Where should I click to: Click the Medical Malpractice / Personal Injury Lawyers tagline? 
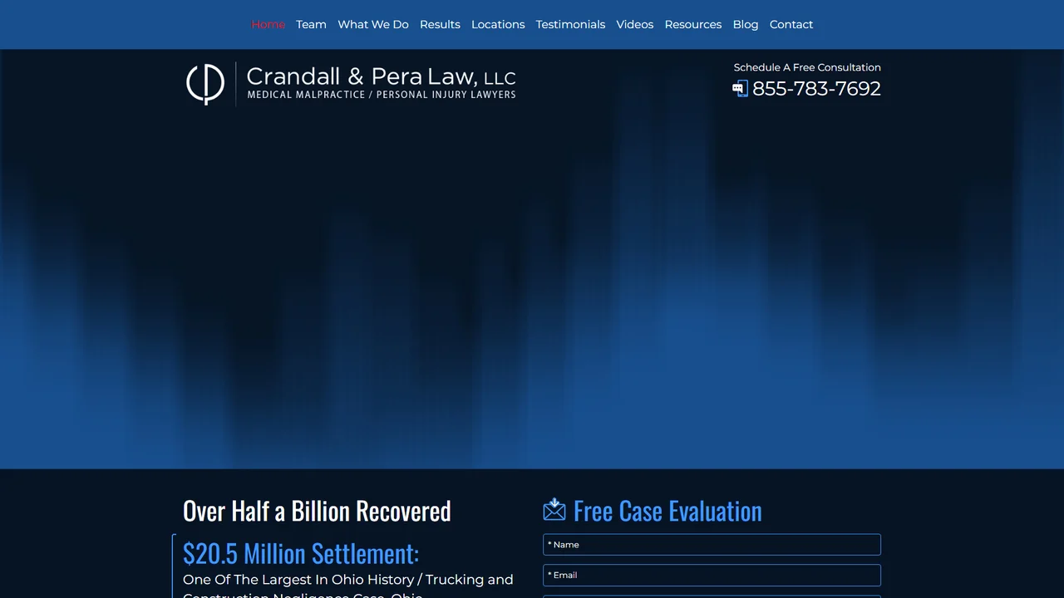tap(382, 95)
